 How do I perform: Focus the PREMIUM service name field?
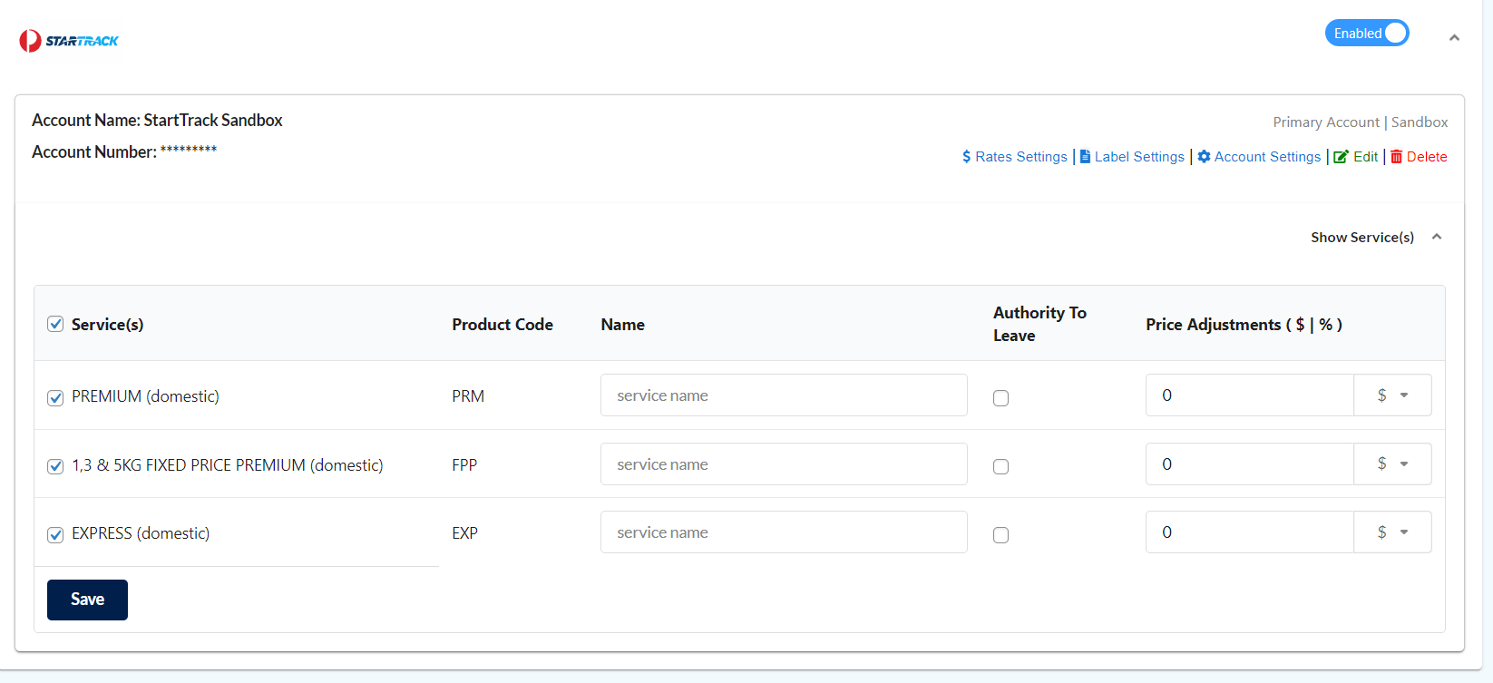[784, 395]
